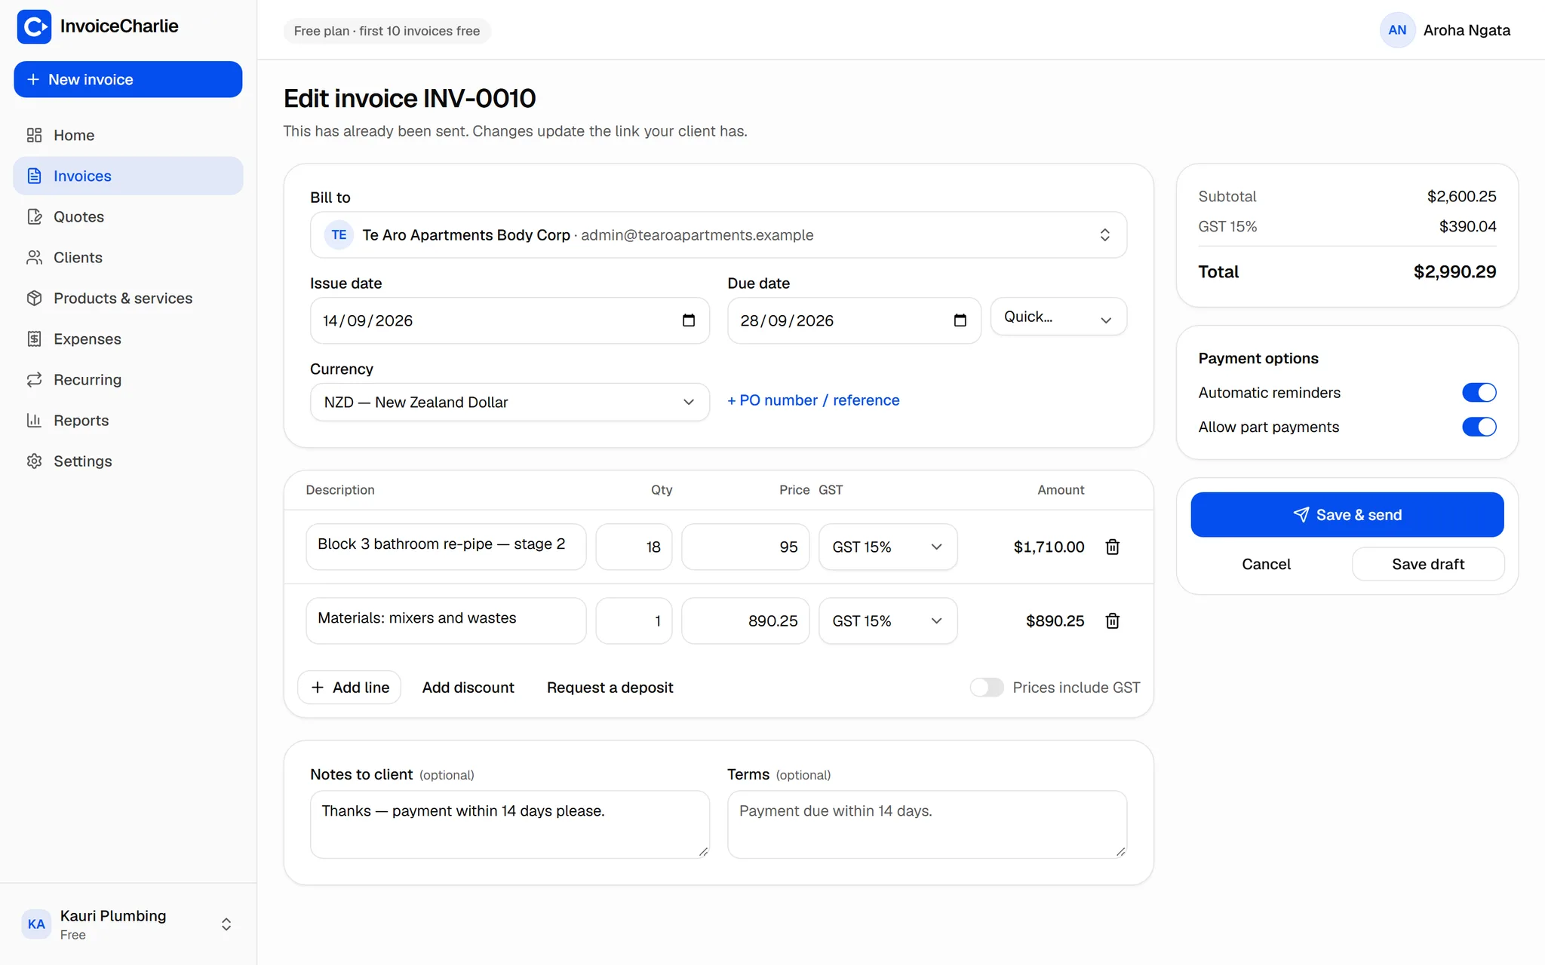Click the Notes to client text area
Screen dimensions: 1545x965
[x=509, y=824]
